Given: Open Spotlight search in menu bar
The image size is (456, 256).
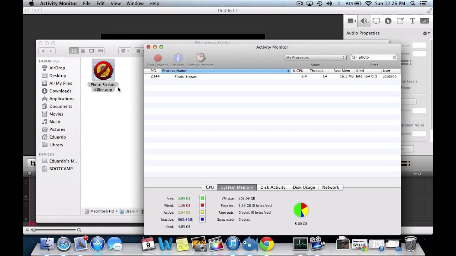Looking at the screenshot, I should click(x=413, y=4).
